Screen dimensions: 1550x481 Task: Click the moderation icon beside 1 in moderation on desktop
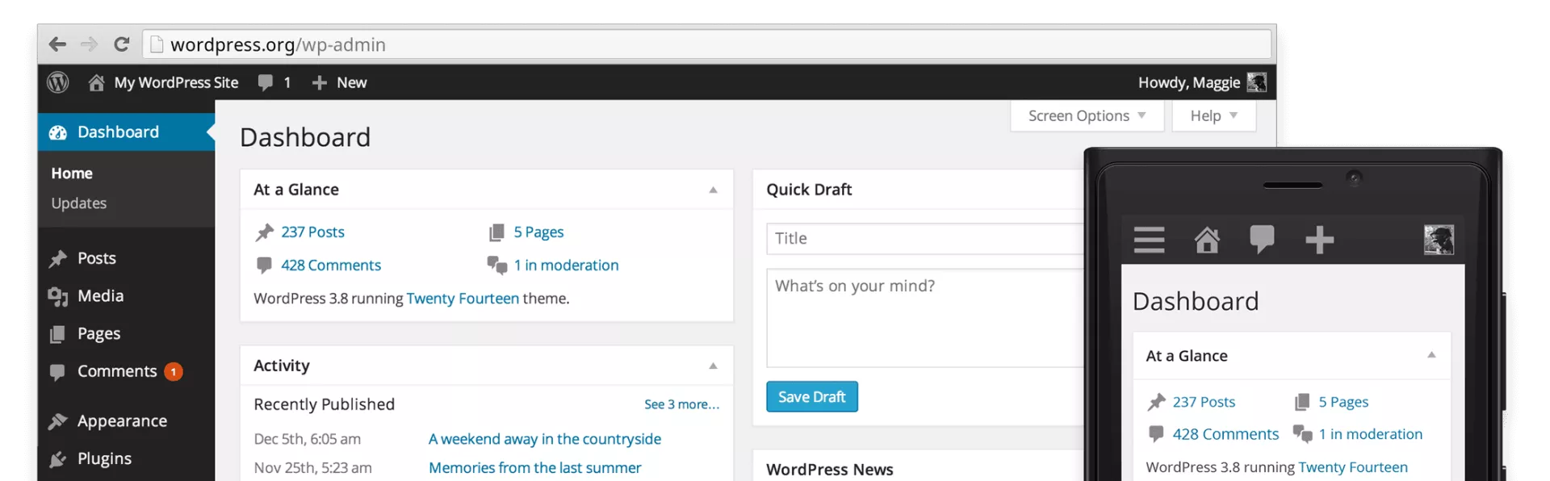tap(496, 265)
